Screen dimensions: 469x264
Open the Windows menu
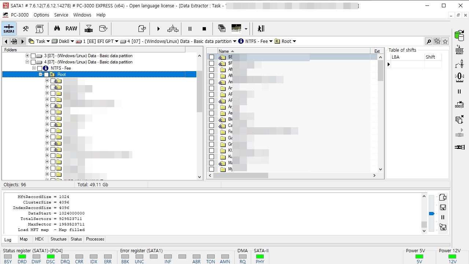pyautogui.click(x=82, y=15)
